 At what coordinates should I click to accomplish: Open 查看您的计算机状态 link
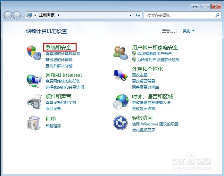[63, 54]
